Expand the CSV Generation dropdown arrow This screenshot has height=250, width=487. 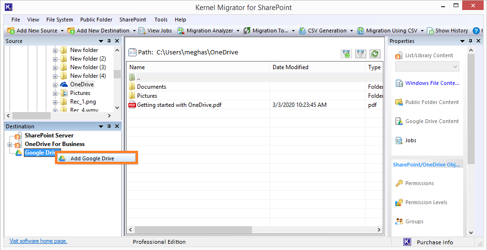351,31
